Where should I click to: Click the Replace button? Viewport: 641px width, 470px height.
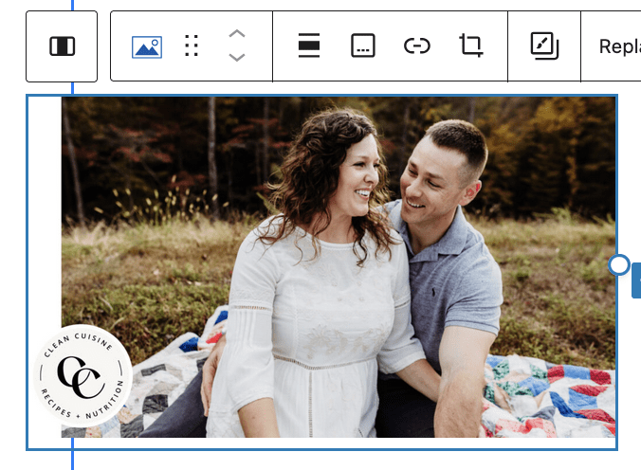point(620,46)
